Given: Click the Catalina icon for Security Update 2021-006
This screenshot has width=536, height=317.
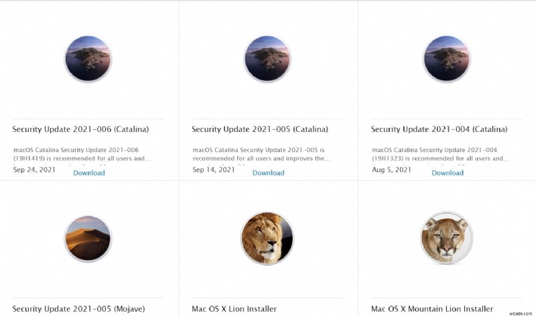Looking at the screenshot, I should (x=88, y=59).
